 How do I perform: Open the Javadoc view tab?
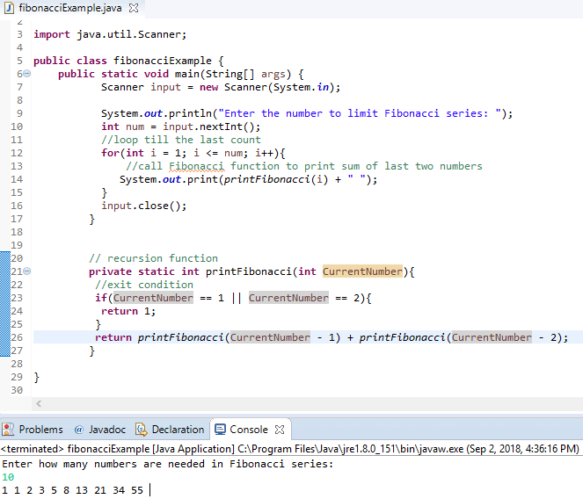[x=100, y=430]
